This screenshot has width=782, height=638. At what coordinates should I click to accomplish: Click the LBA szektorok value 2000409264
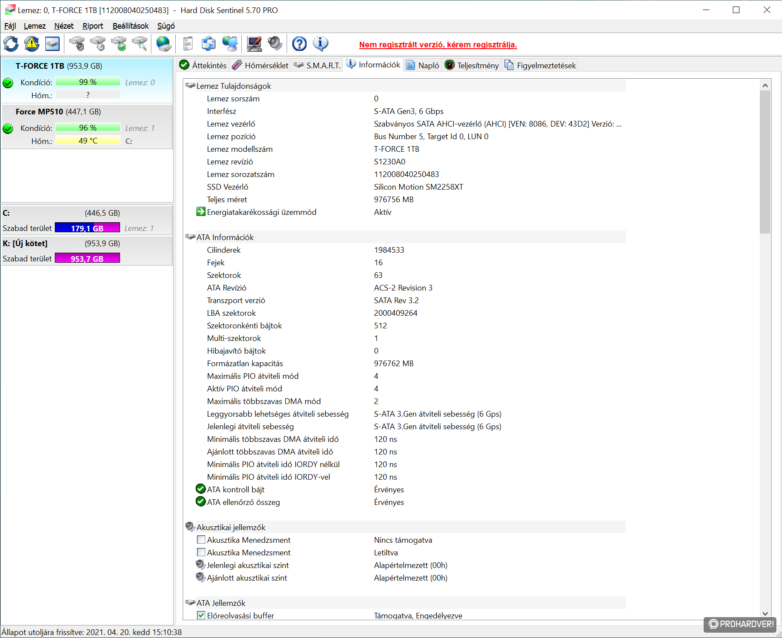click(x=395, y=313)
